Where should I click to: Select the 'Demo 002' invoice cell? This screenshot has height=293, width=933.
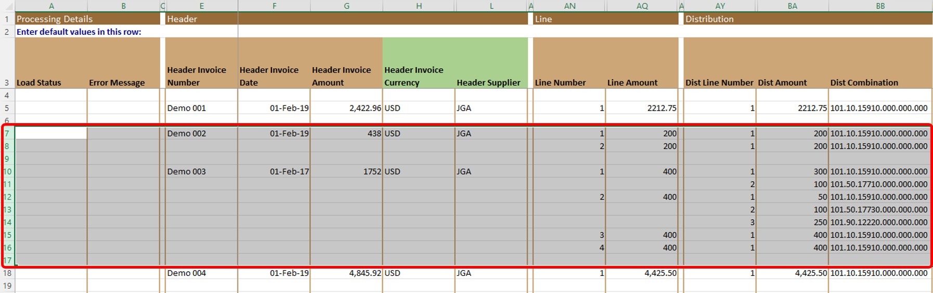click(201, 134)
